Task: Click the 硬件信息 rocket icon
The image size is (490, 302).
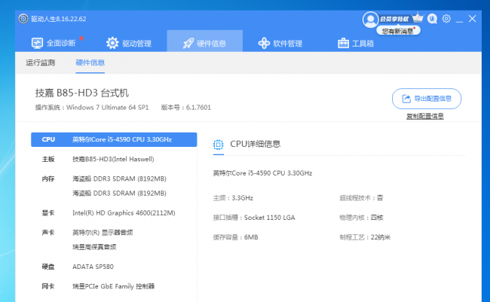Action: [x=188, y=43]
